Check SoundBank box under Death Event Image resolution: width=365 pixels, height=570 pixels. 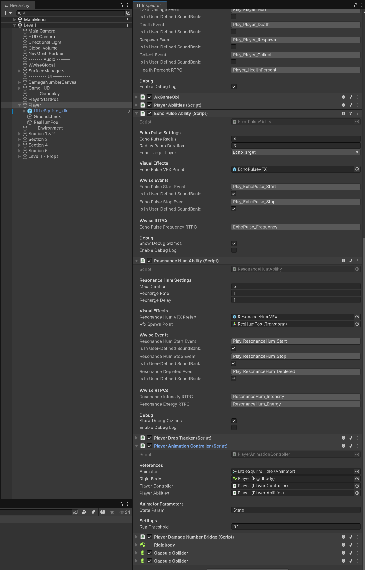click(x=234, y=32)
